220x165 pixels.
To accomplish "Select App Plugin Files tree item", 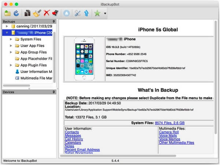I will pos(33,65).
